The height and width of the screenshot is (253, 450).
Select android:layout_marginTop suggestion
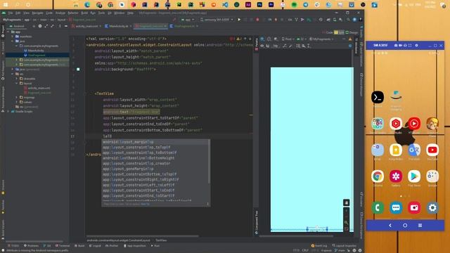(128, 142)
